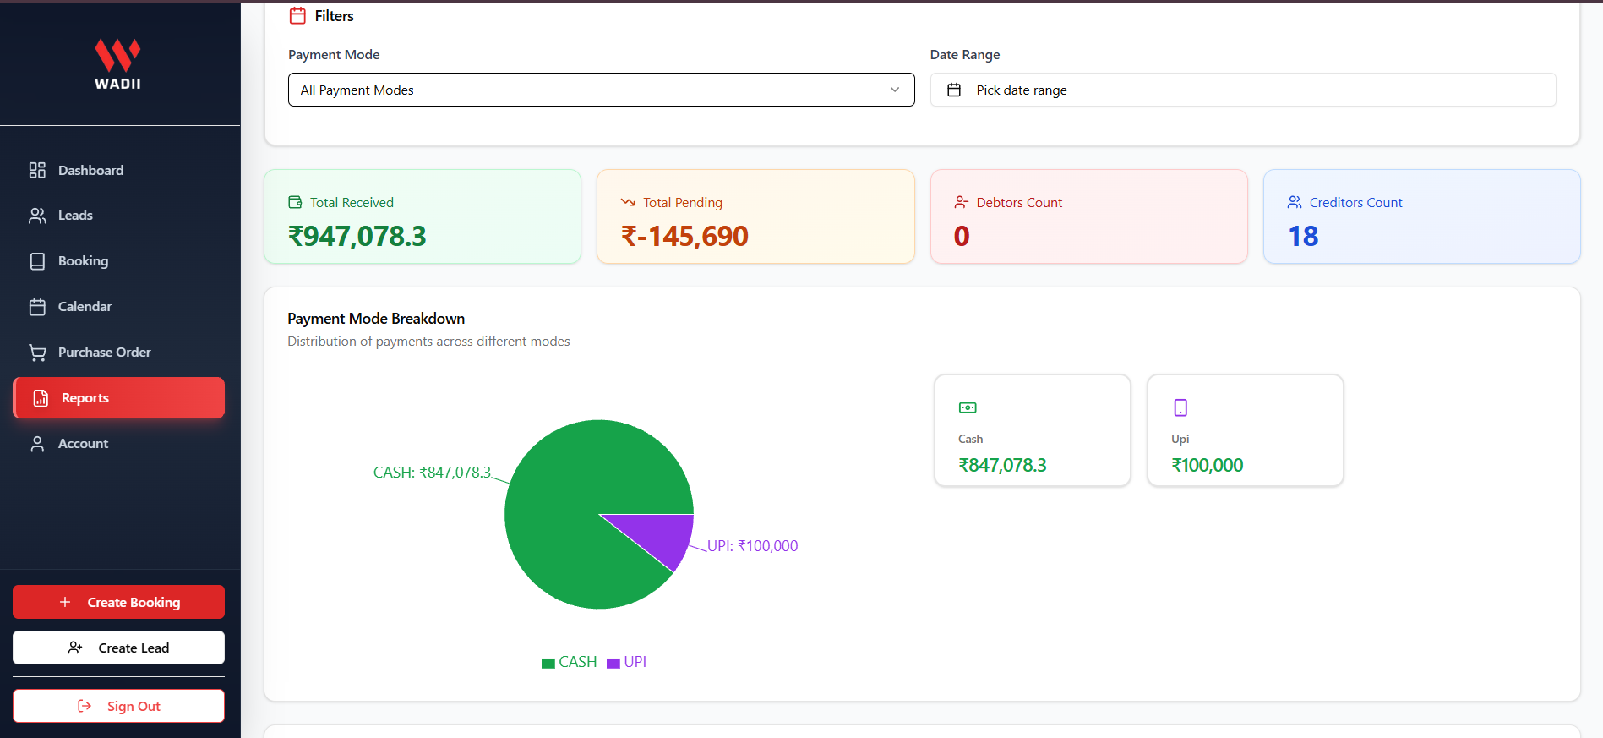Click the Reports chart file icon
Image resolution: width=1603 pixels, height=738 pixels.
(x=41, y=398)
